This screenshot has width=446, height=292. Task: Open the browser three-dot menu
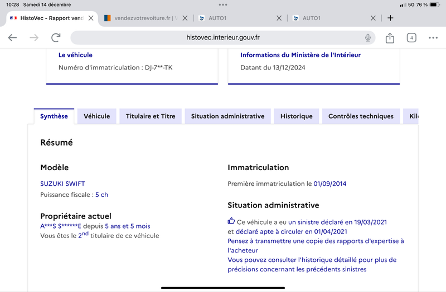(x=433, y=38)
